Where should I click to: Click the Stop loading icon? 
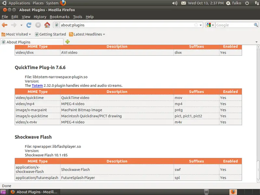(38, 25)
